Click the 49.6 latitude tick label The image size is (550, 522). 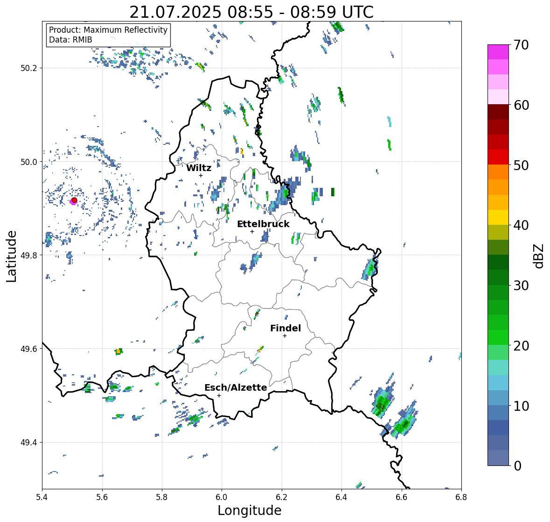click(x=29, y=349)
